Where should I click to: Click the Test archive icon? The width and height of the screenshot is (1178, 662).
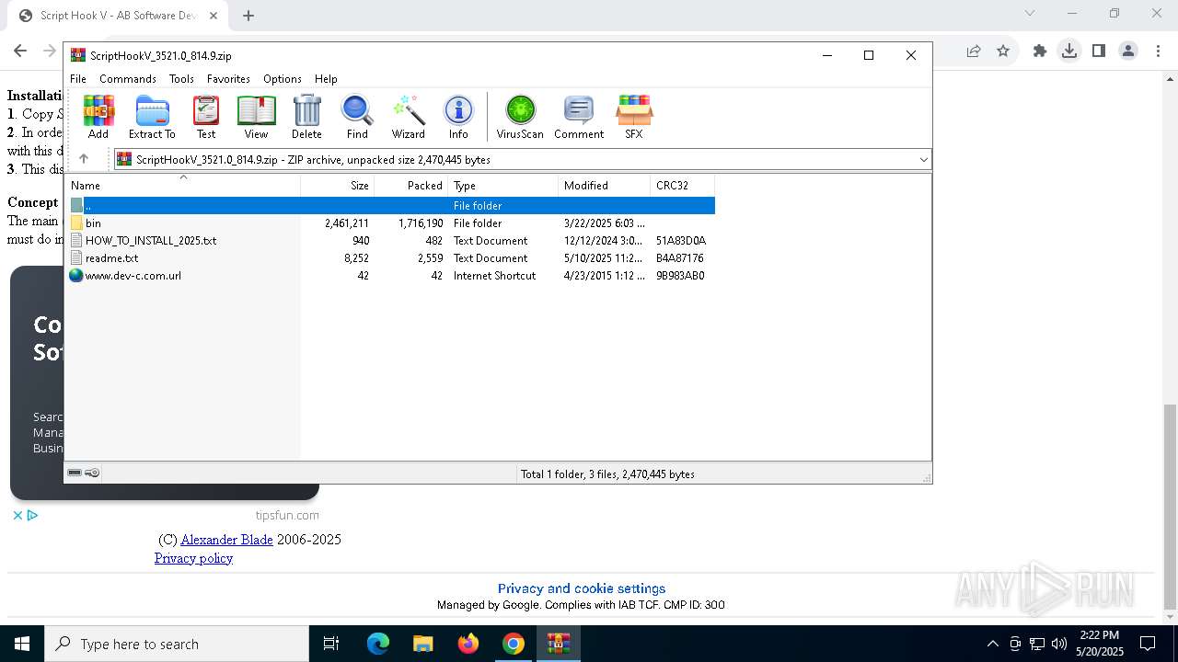point(206,117)
